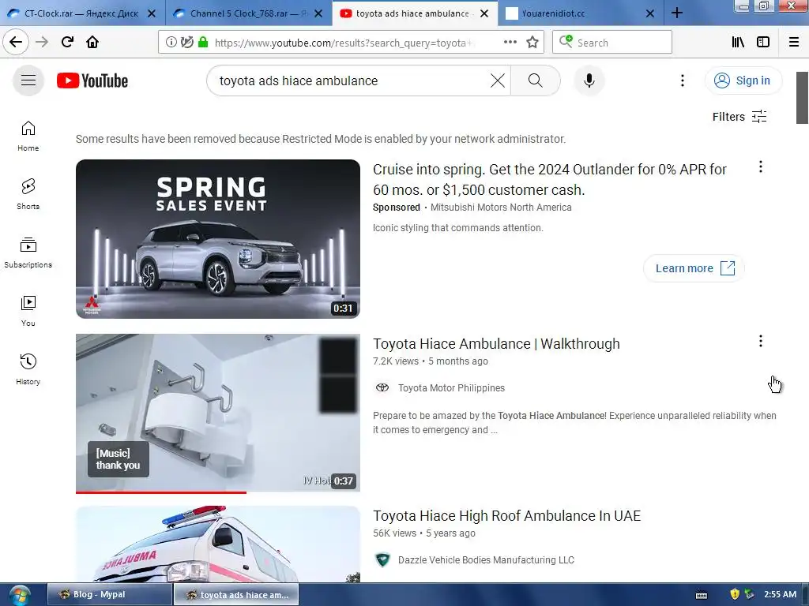The height and width of the screenshot is (606, 809).
Task: Click the 56K views 5 years ago text
Action: click(x=424, y=533)
